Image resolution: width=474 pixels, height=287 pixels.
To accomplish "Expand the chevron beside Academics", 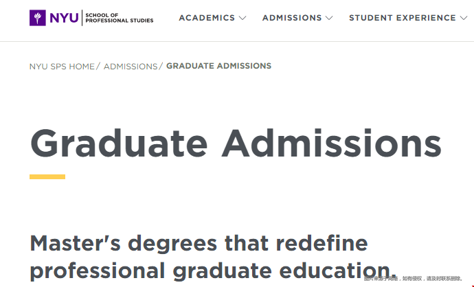I will [x=242, y=18].
